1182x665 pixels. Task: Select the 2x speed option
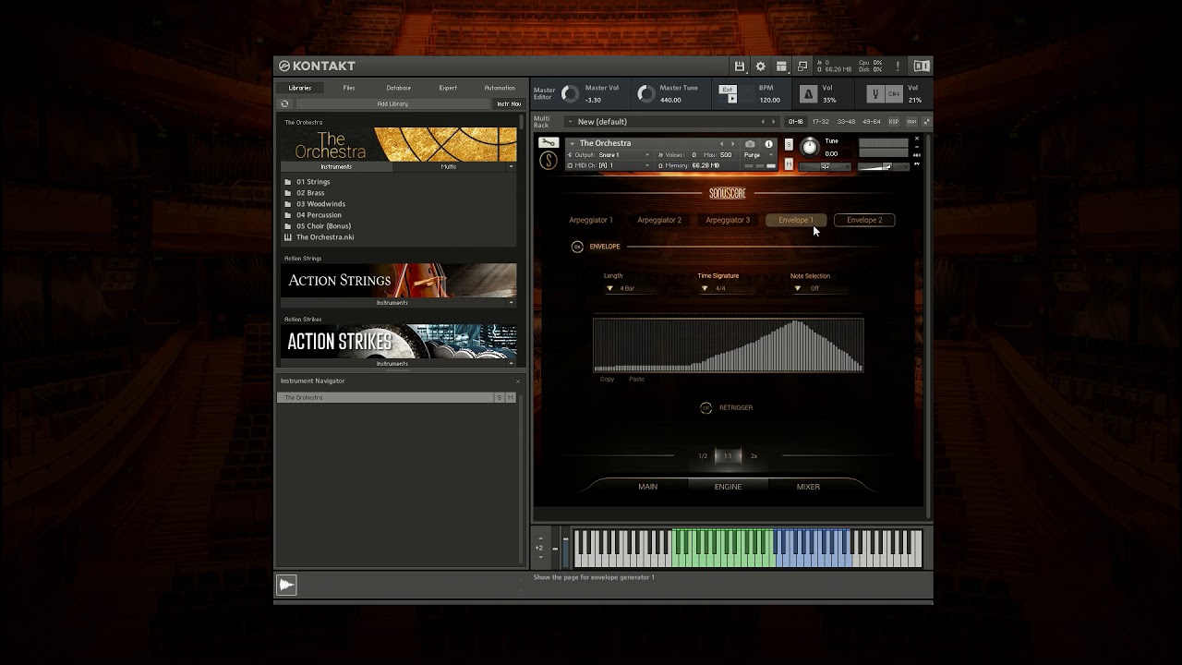[x=754, y=456]
